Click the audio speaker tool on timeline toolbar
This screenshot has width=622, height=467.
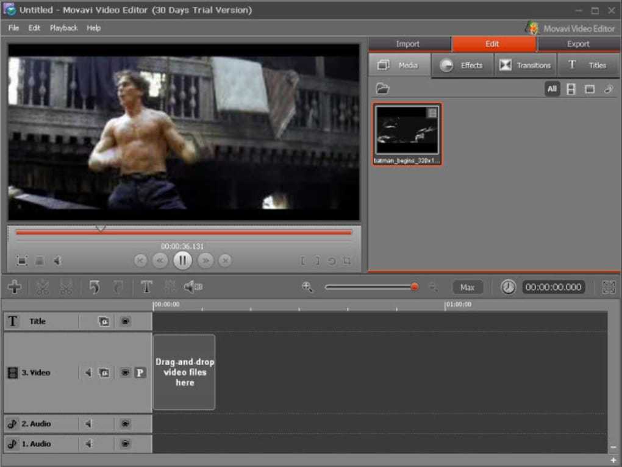tap(193, 287)
